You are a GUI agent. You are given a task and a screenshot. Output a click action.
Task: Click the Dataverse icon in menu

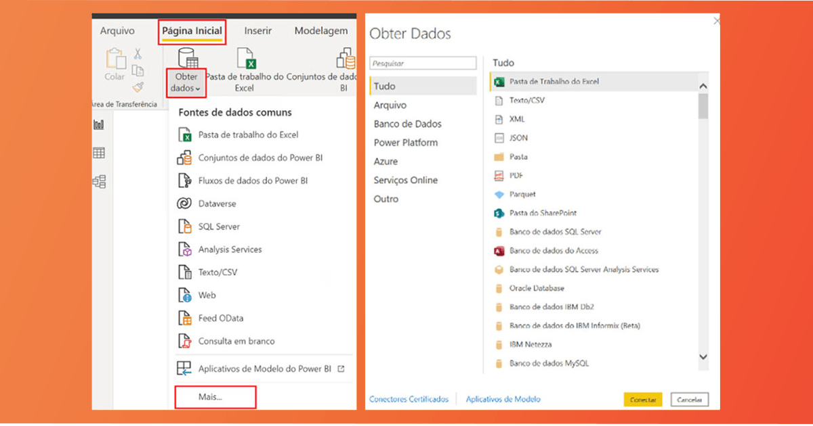click(x=184, y=204)
